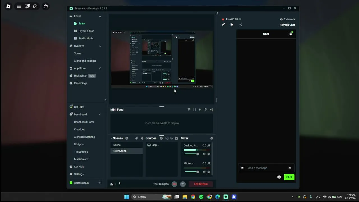Toggle mute alerts icon in Mini Feed
Image resolution: width=359 pixels, height=202 pixels.
click(x=206, y=110)
